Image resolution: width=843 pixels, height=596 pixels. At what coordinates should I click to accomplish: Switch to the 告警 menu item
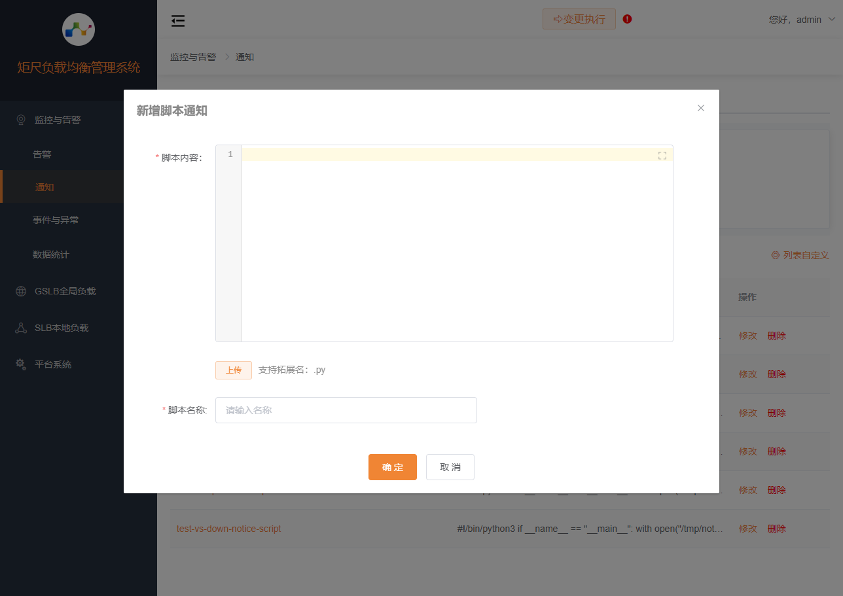(44, 154)
